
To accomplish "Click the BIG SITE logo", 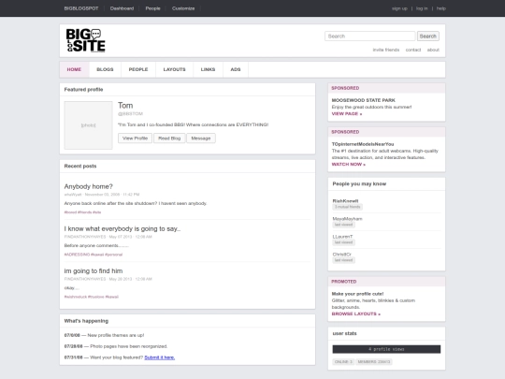I will coord(86,40).
